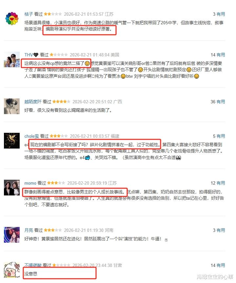Image resolution: width=236 pixels, height=283 pixels.
Task: Click the momo username link
Action: (x=30, y=183)
